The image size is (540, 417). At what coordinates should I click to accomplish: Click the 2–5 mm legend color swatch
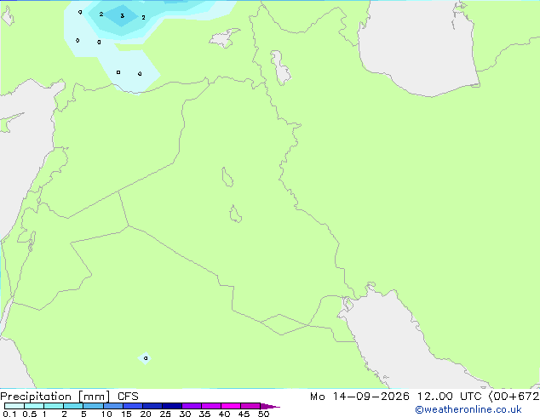click(x=73, y=406)
